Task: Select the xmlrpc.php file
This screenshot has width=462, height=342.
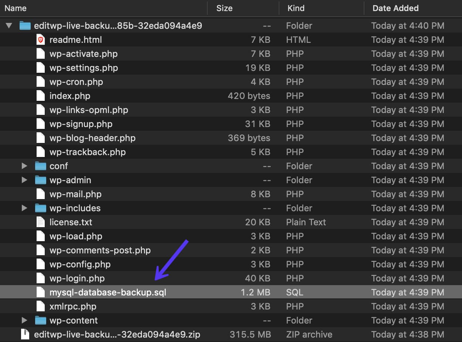Action: point(73,306)
